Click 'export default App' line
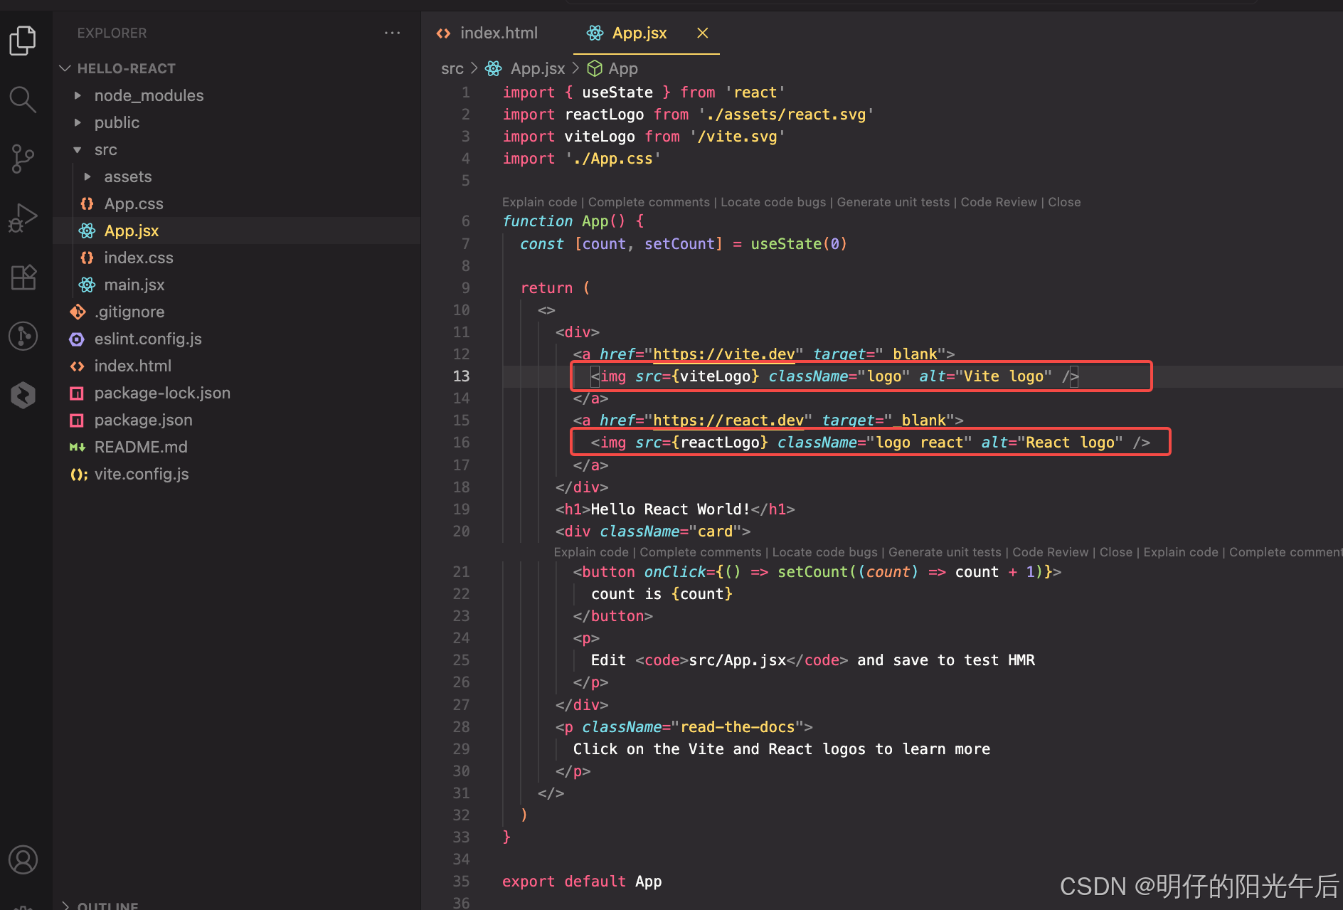 click(582, 882)
